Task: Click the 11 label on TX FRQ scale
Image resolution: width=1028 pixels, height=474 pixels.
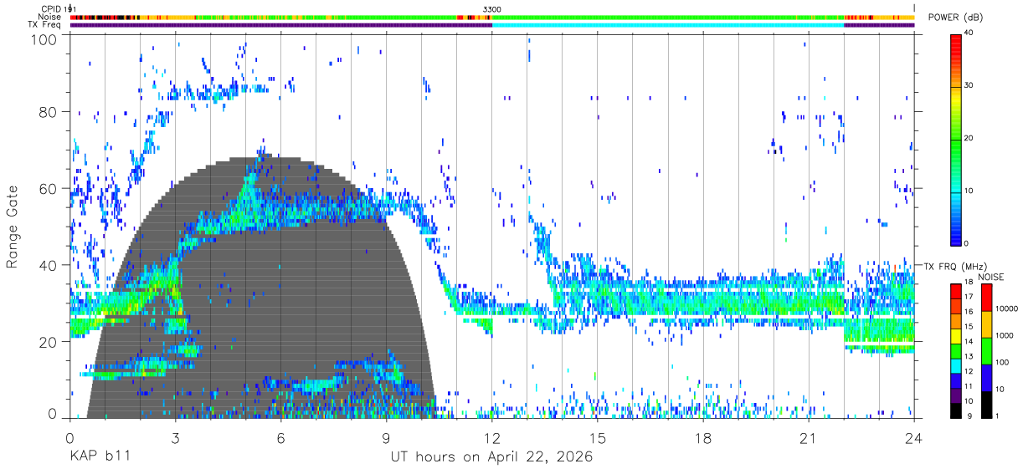Action: pyautogui.click(x=969, y=388)
